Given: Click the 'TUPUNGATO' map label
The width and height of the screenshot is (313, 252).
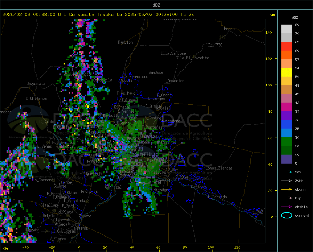Looking at the screenshot, I should point(62,197).
